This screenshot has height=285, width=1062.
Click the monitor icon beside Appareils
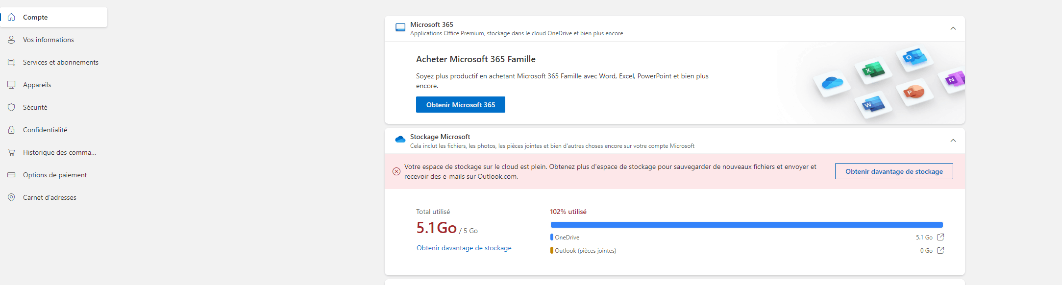click(11, 85)
